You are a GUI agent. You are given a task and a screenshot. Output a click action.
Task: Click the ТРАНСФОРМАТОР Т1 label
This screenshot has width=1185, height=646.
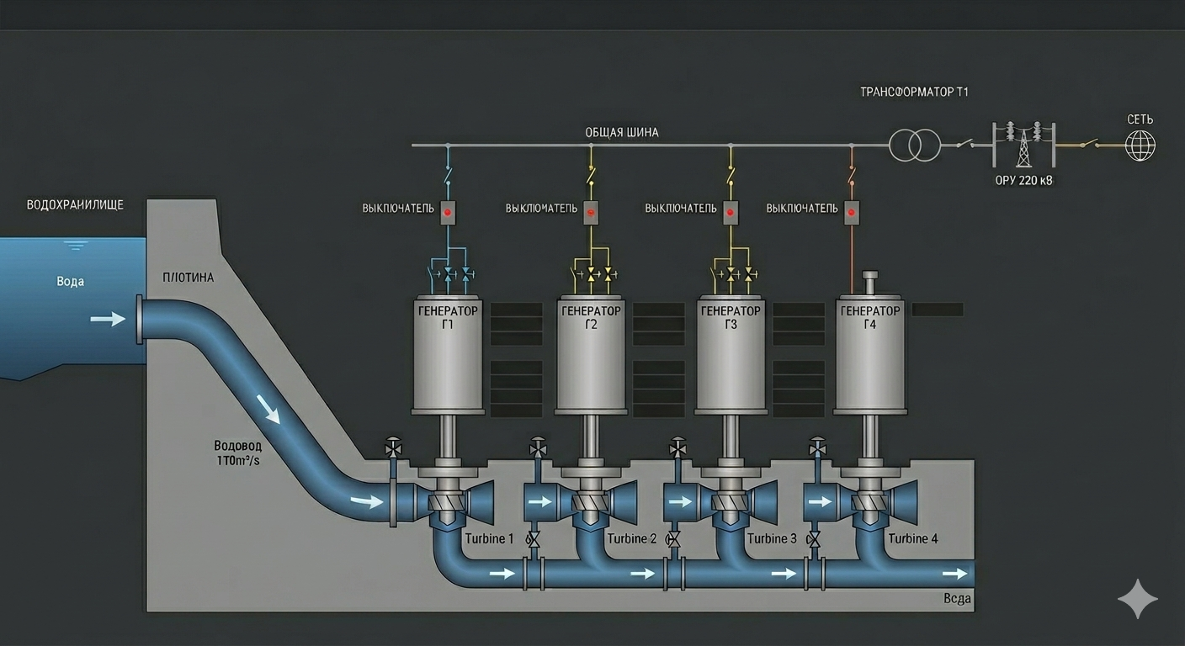click(x=914, y=92)
